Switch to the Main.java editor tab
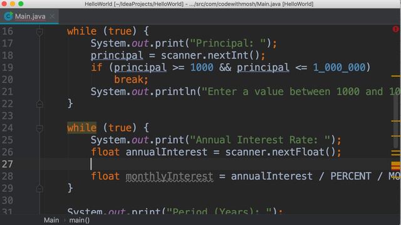Viewport: 401px width, 225px height. click(29, 16)
